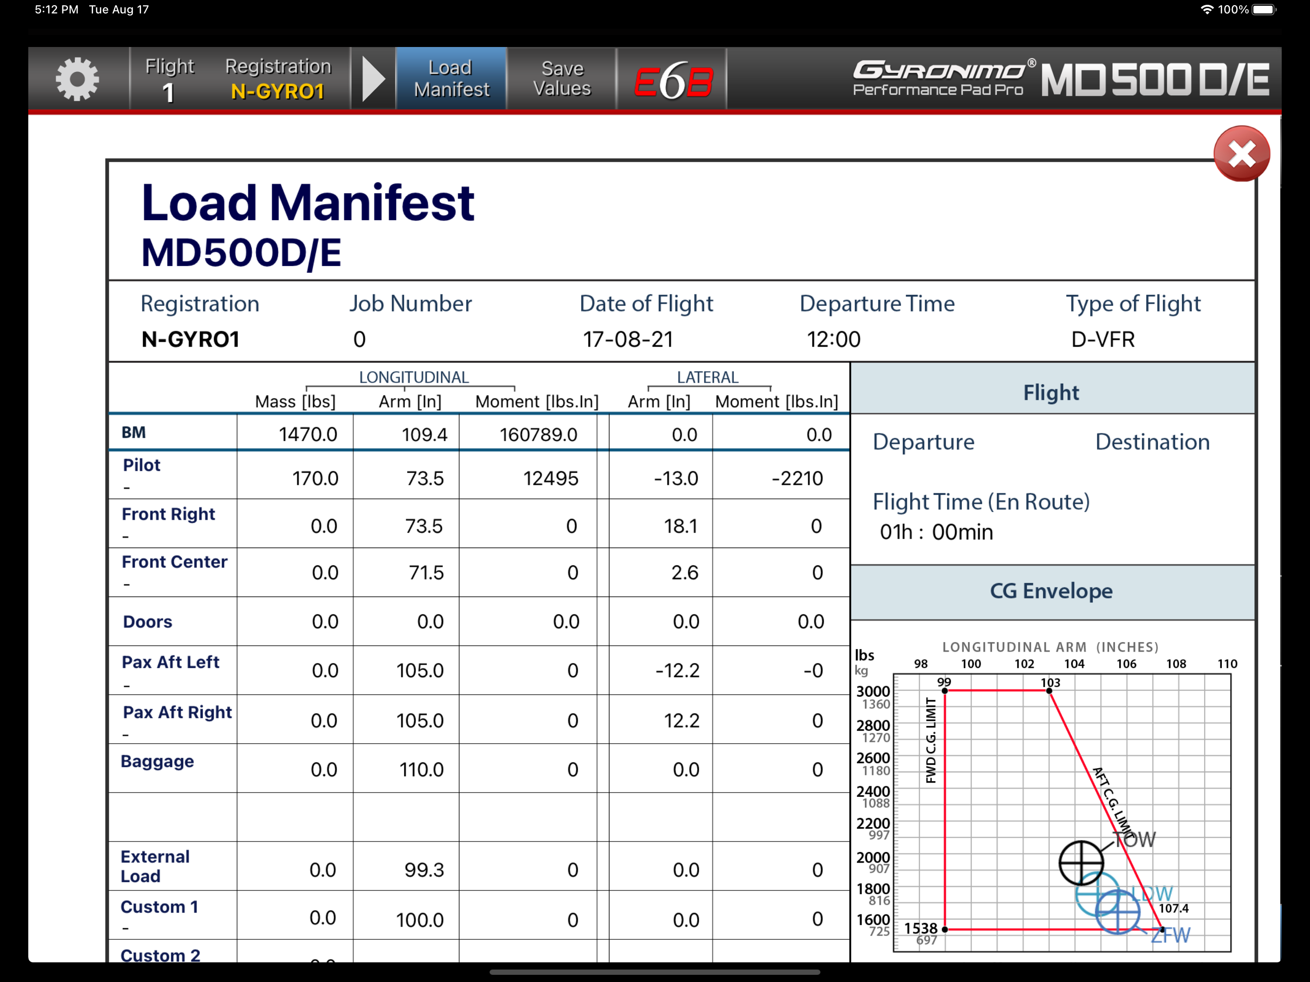The width and height of the screenshot is (1310, 982).
Task: Click the Front Center lateral arm 2.6
Action: point(685,572)
